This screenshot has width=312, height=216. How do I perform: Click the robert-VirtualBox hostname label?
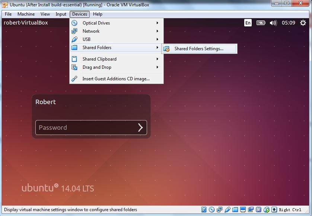pyautogui.click(x=26, y=23)
